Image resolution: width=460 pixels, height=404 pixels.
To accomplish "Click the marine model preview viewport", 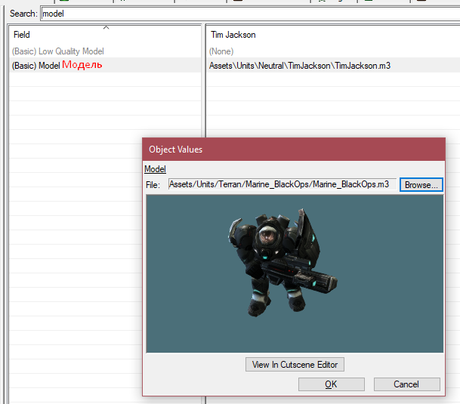I will click(x=295, y=273).
